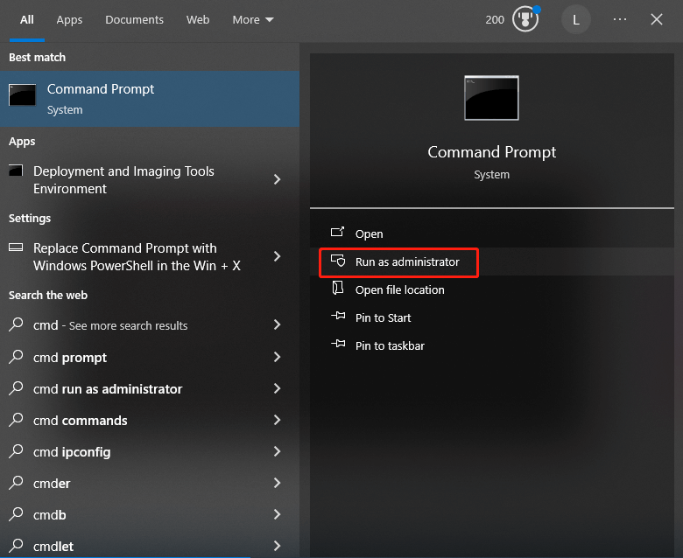Image resolution: width=683 pixels, height=558 pixels.
Task: Click the user account avatar L
Action: (x=576, y=19)
